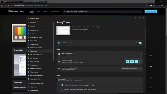Switch to the Home tab in Store

[32, 11]
